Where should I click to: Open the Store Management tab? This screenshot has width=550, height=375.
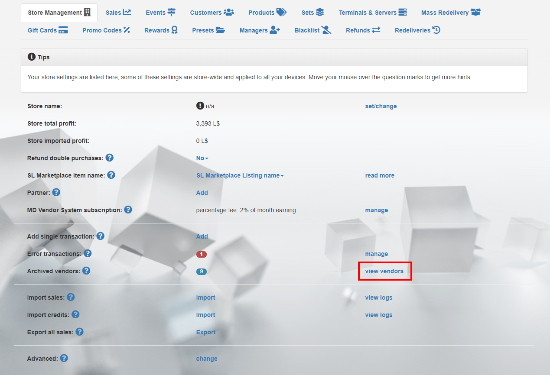(x=59, y=13)
